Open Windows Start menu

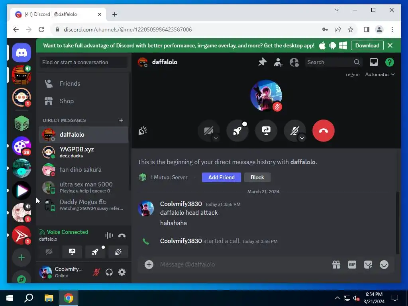(x=10, y=298)
